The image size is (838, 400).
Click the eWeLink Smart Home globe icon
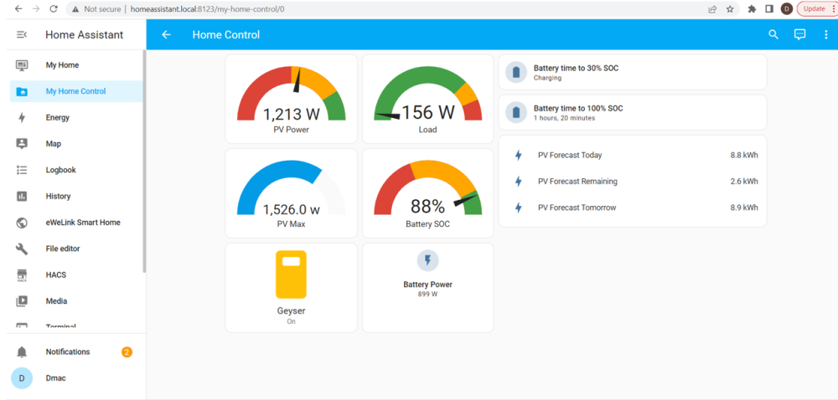point(22,223)
